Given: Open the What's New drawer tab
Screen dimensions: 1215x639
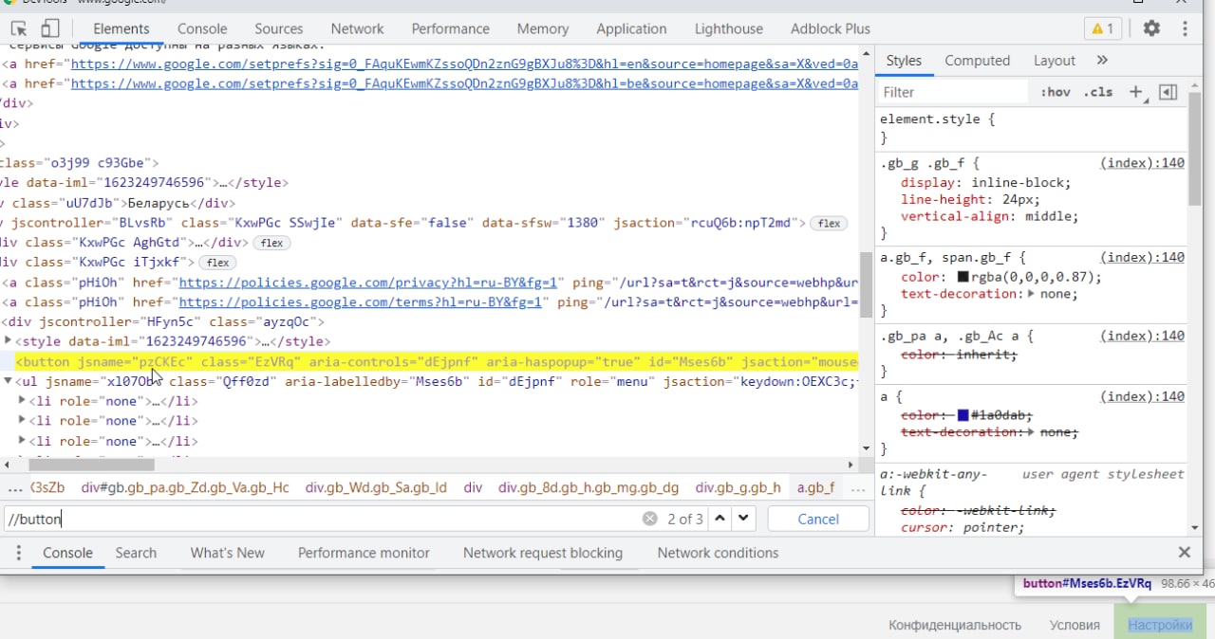Looking at the screenshot, I should coord(228,553).
